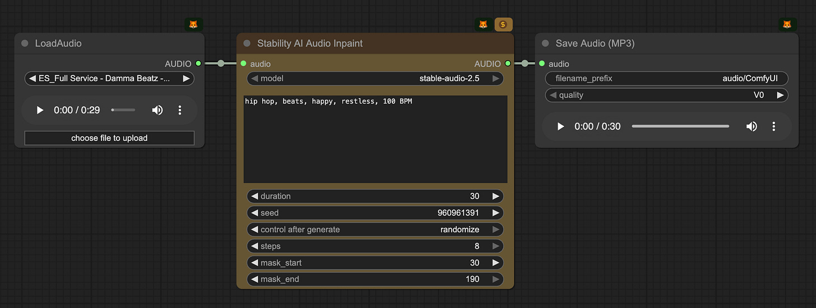Increase seed with right arrow
This screenshot has width=816, height=308.
coord(495,213)
